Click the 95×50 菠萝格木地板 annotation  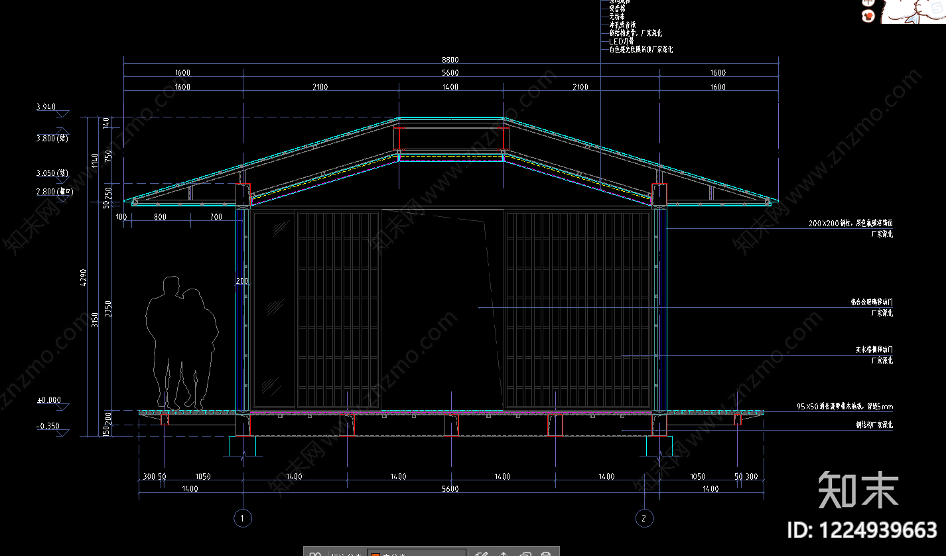[846, 406]
